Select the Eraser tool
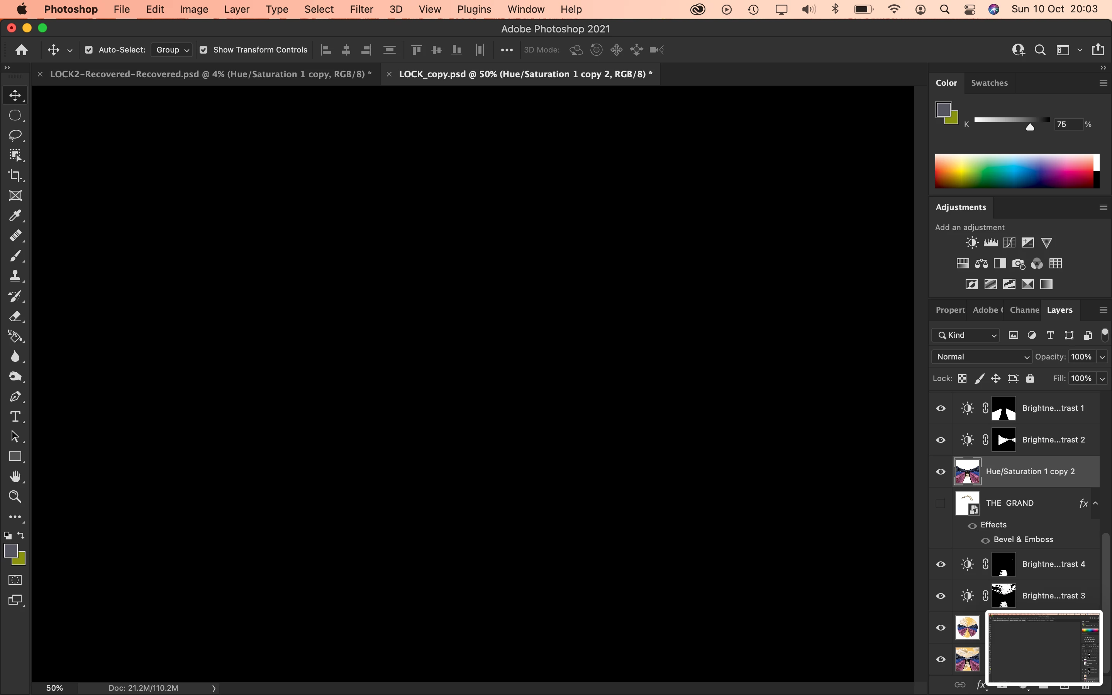Screen dimensions: 1112x695 click(15, 316)
